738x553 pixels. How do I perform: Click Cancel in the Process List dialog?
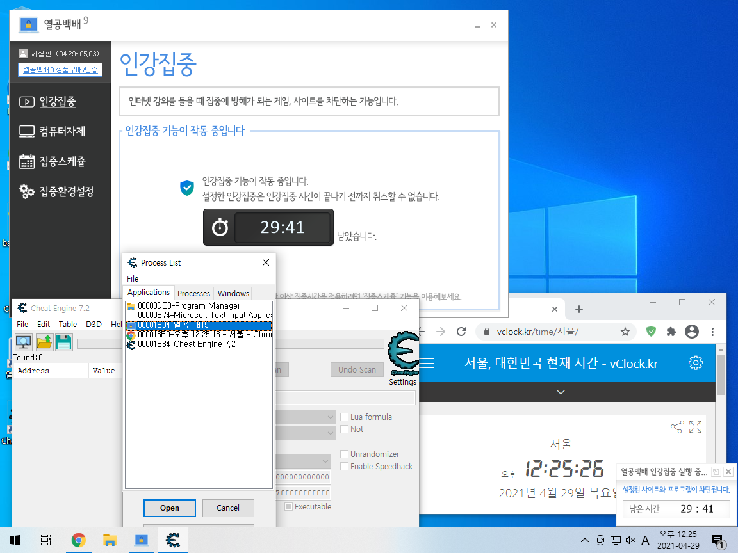[x=228, y=508]
